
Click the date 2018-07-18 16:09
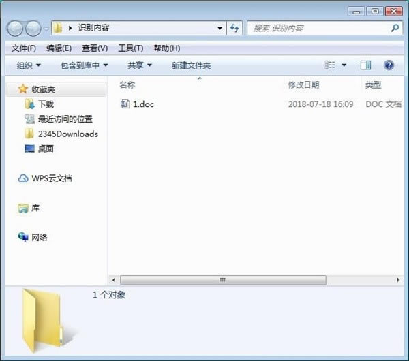coord(320,104)
